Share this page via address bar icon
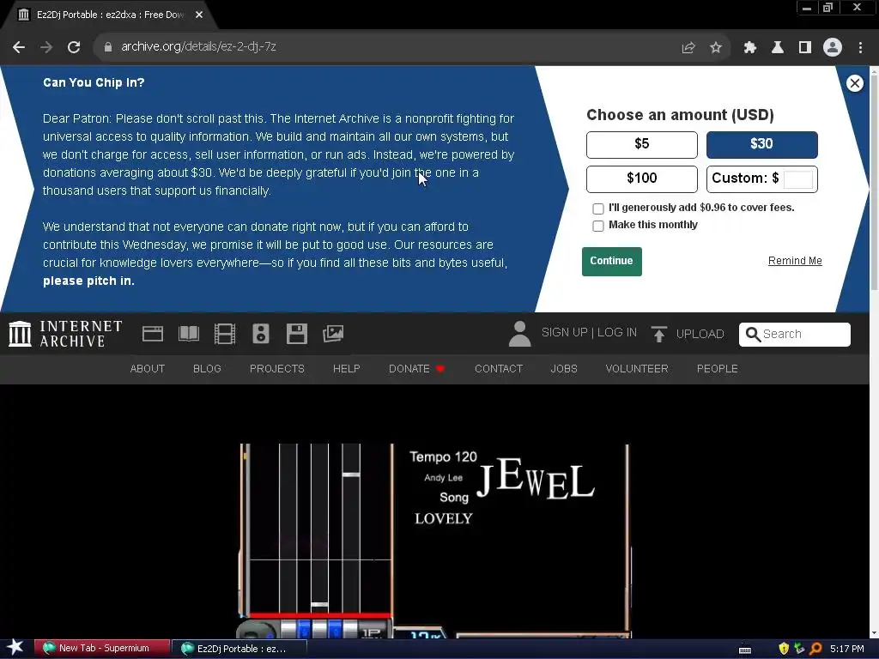 688,47
